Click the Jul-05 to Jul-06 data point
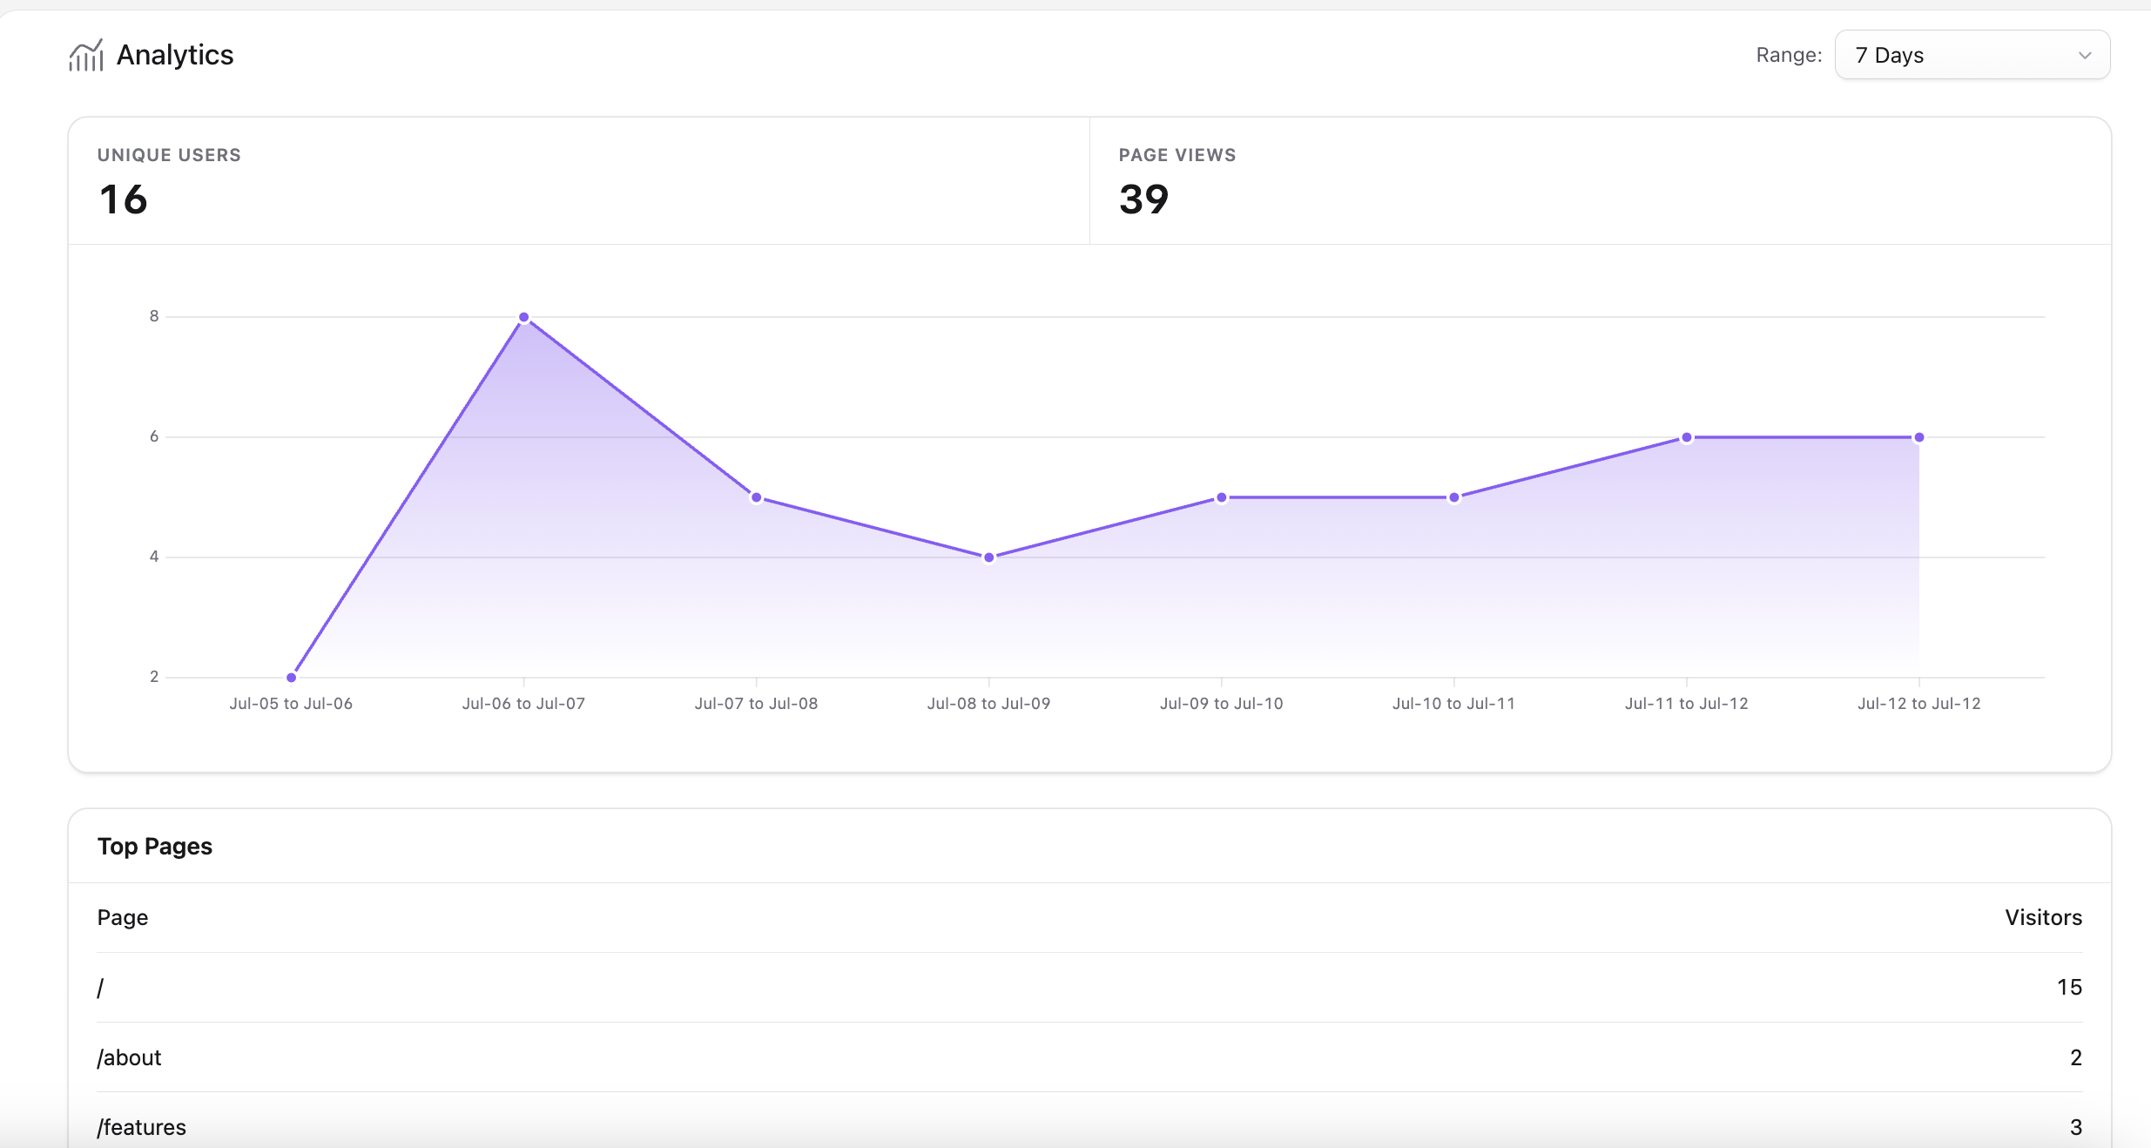This screenshot has height=1148, width=2151. 292,677
